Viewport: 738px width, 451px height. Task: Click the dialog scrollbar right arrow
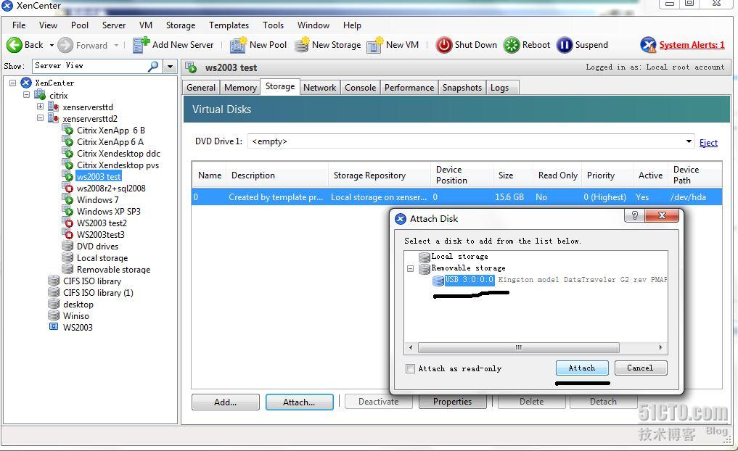coord(661,347)
